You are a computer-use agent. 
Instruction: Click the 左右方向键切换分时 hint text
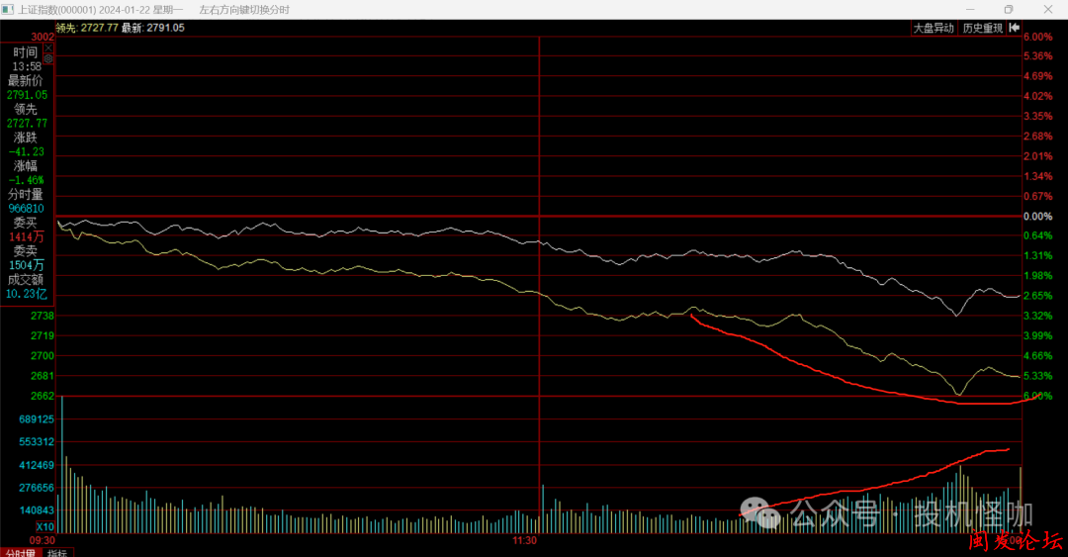(x=244, y=10)
